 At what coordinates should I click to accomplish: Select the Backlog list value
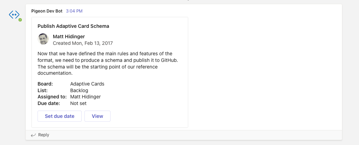(x=79, y=90)
